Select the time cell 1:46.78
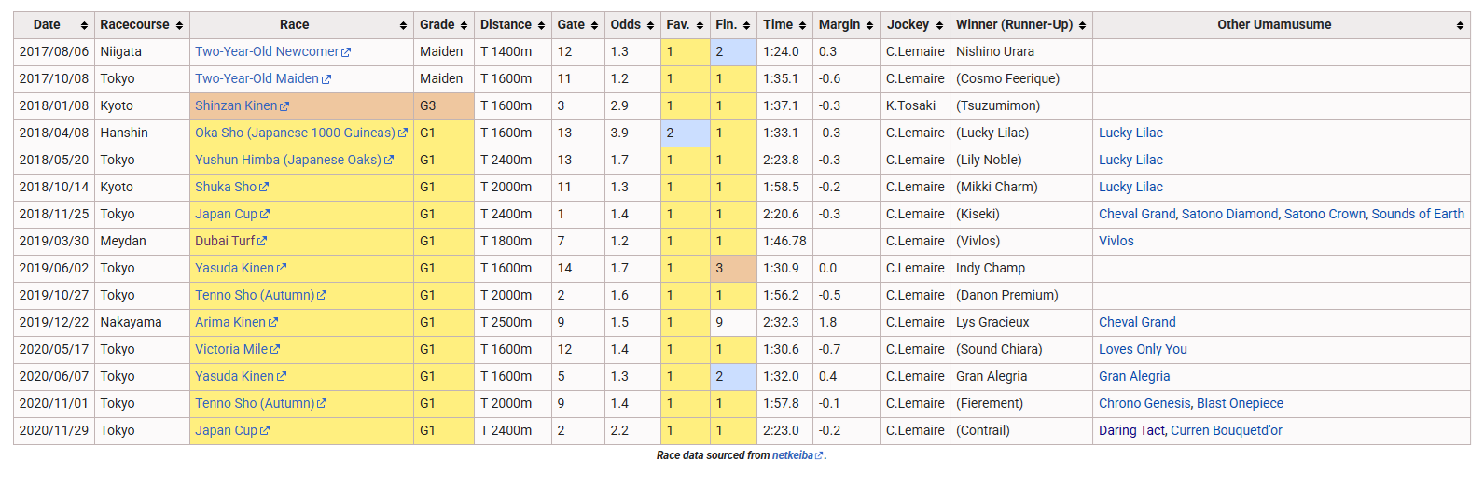1484x489 pixels. pyautogui.click(x=784, y=242)
